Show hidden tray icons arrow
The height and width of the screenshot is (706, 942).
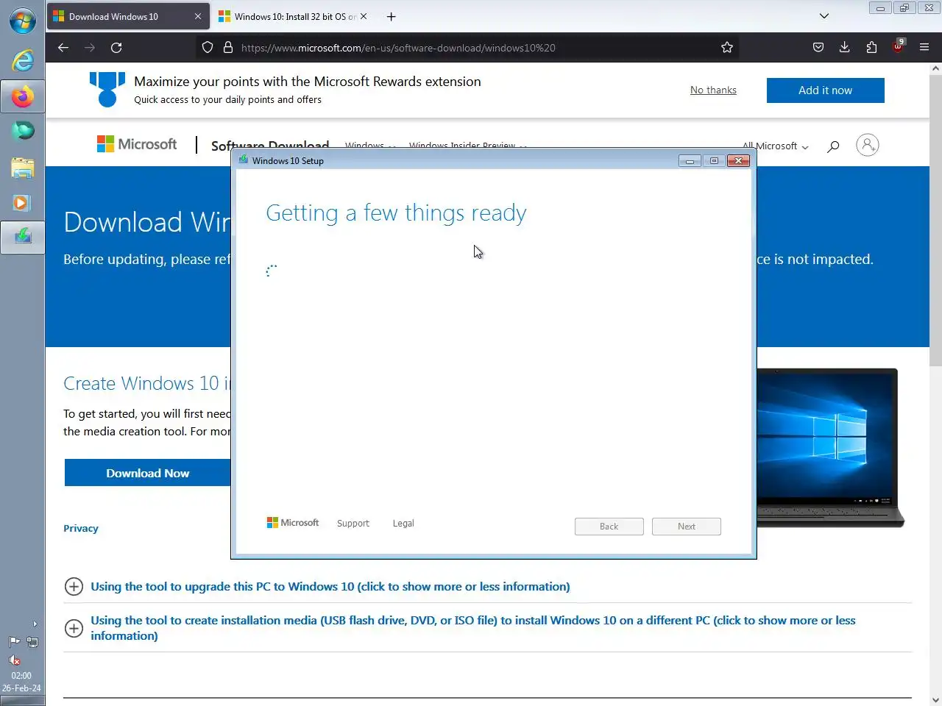coord(35,624)
